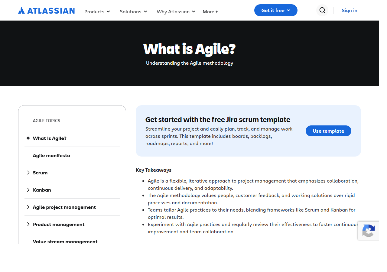Open Agile project management sidebar link
The width and height of the screenshot is (387, 272).
[64, 207]
